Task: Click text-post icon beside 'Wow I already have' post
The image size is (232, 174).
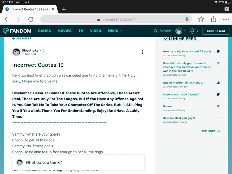Action: (x=218, y=51)
